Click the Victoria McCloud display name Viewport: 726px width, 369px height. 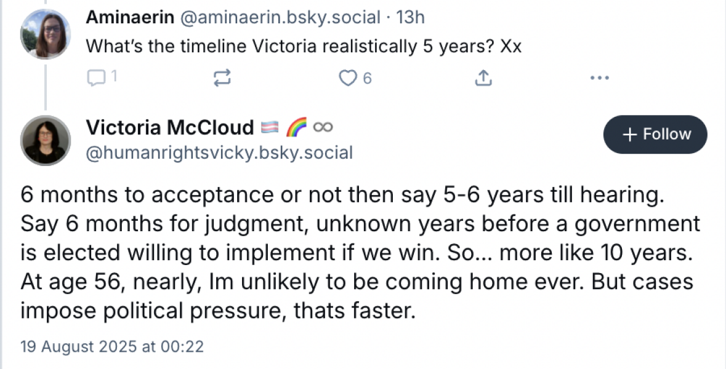(169, 127)
